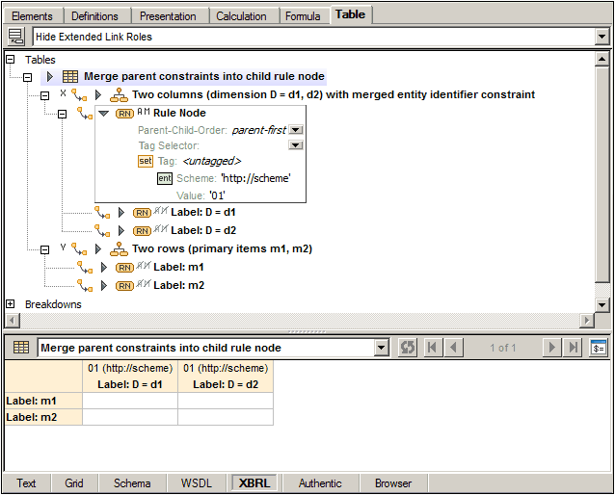This screenshot has width=615, height=495.
Task: Click the refresh table preview icon
Action: coord(408,348)
